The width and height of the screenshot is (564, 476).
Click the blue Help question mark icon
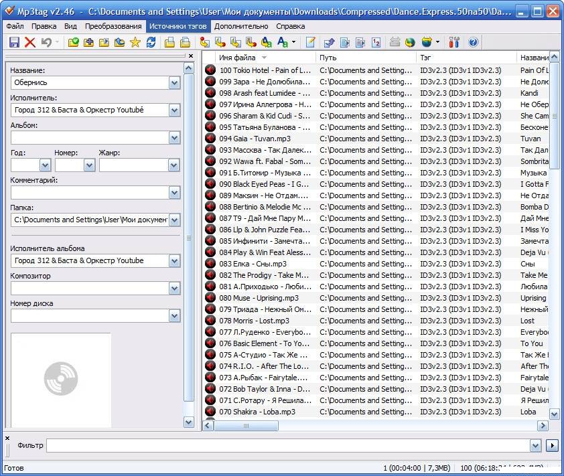pos(474,42)
